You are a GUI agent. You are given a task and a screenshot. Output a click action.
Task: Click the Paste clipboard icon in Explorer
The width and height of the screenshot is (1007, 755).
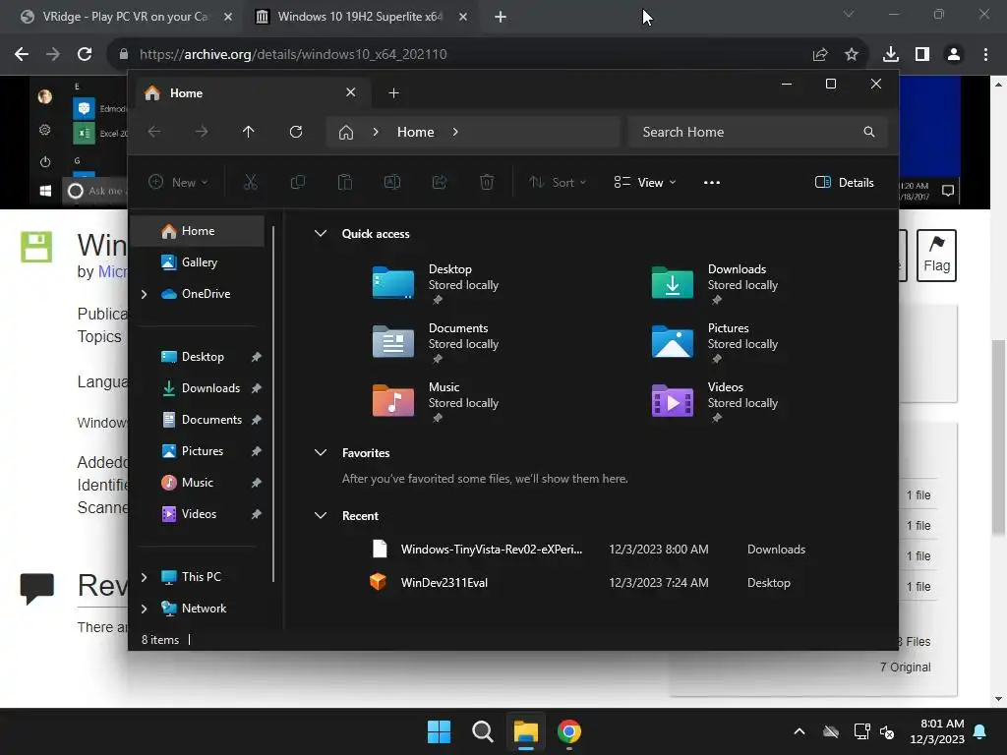tap(345, 182)
